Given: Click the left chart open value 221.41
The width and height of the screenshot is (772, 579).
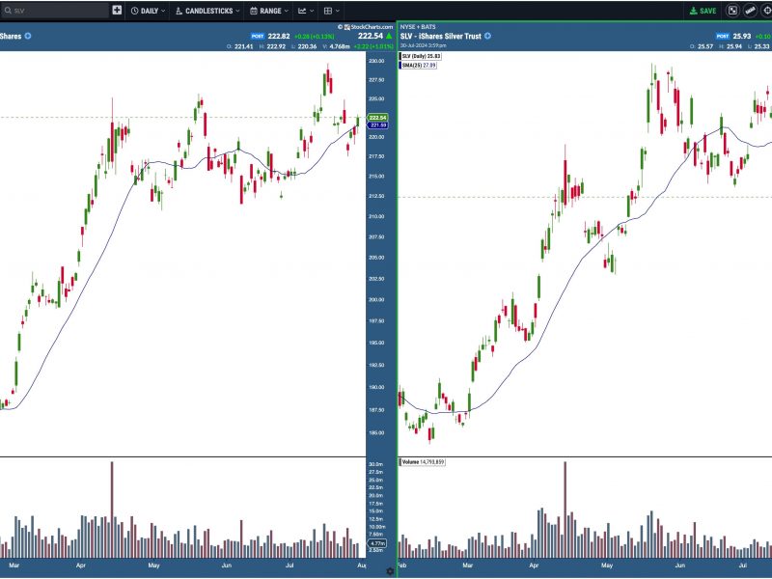Looking at the screenshot, I should point(244,46).
